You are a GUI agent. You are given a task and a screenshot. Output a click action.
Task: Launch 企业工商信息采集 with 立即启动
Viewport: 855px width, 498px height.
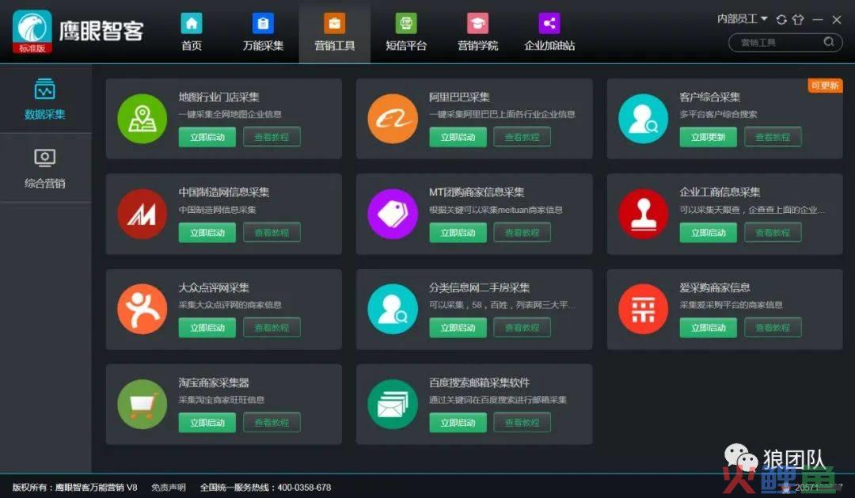708,232
